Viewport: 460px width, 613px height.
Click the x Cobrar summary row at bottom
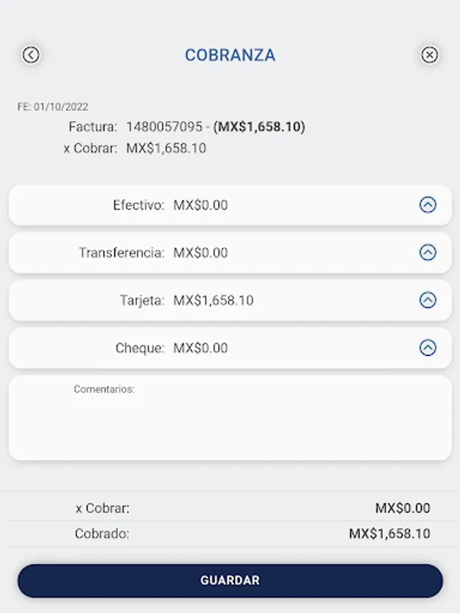230,508
